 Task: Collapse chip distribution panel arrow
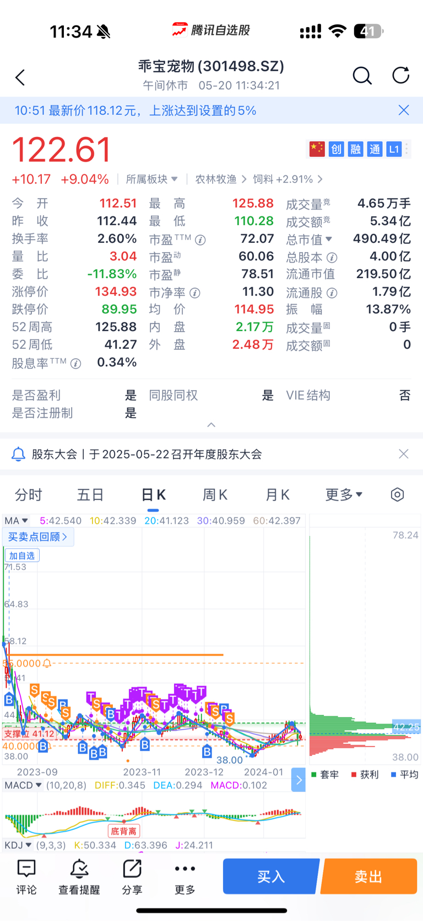point(299,780)
